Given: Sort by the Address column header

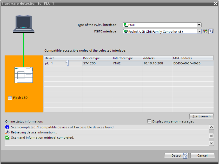Looking at the screenshot, I should (x=157, y=58).
